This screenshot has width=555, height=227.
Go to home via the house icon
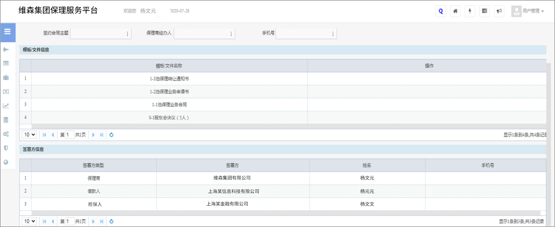click(x=455, y=11)
